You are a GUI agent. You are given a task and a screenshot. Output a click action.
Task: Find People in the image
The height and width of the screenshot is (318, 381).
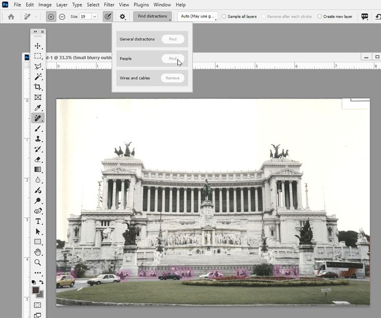pyautogui.click(x=173, y=59)
